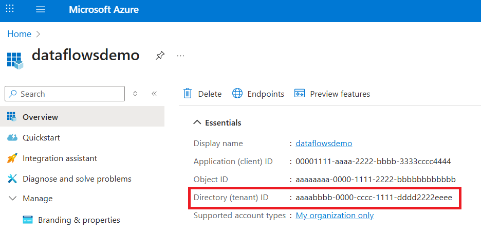
Task: Collapse the Manage menu group
Action: pos(12,199)
